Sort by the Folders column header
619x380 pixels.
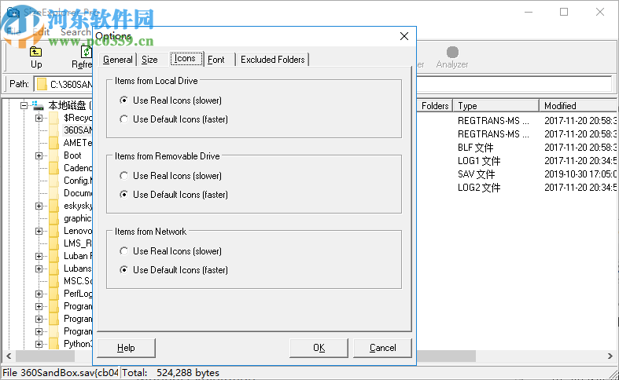click(x=435, y=106)
